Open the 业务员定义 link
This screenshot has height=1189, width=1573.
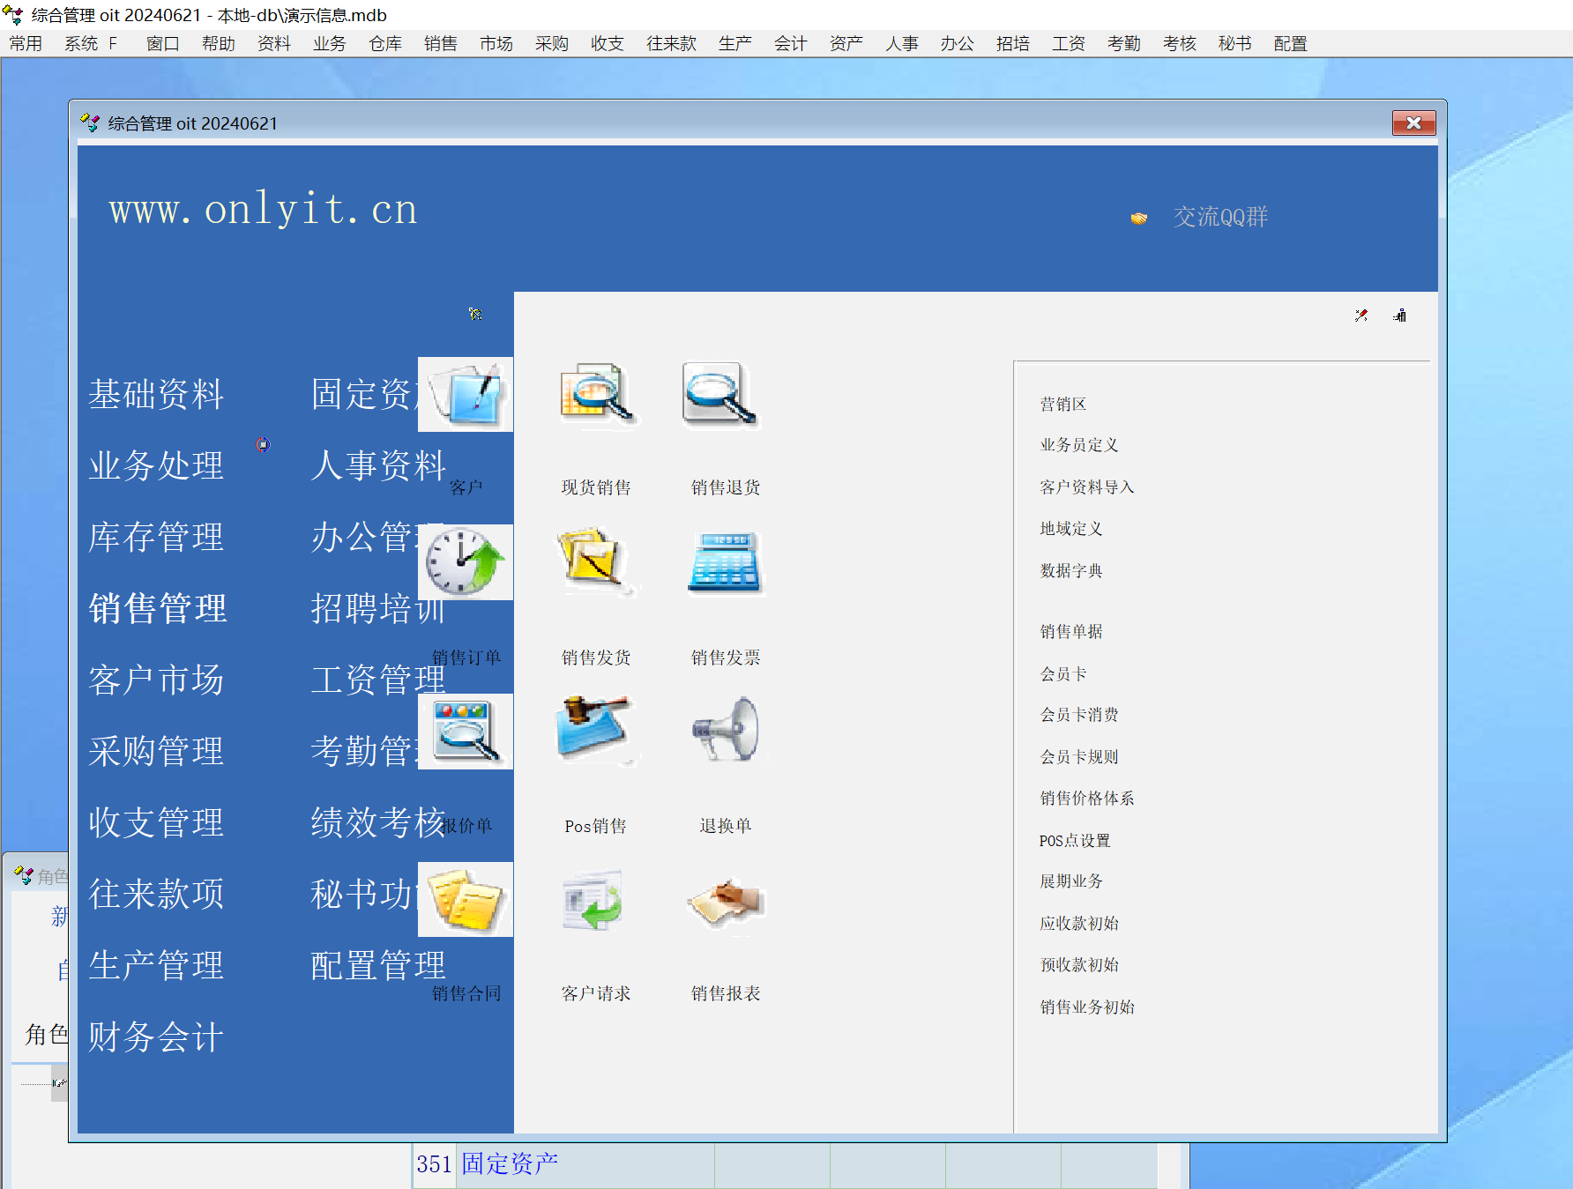(x=1078, y=445)
